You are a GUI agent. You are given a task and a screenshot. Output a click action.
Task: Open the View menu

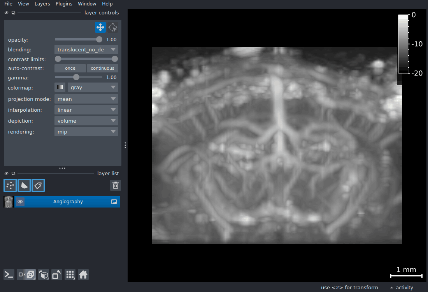click(x=23, y=4)
